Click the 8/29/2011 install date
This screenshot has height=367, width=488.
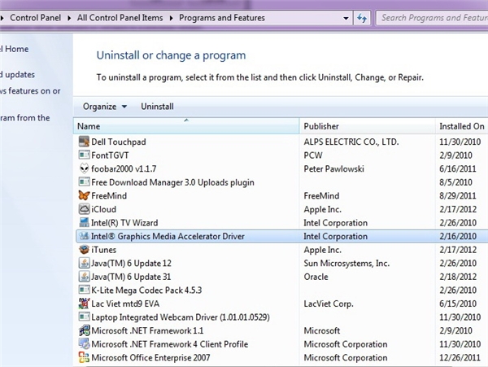click(458, 196)
